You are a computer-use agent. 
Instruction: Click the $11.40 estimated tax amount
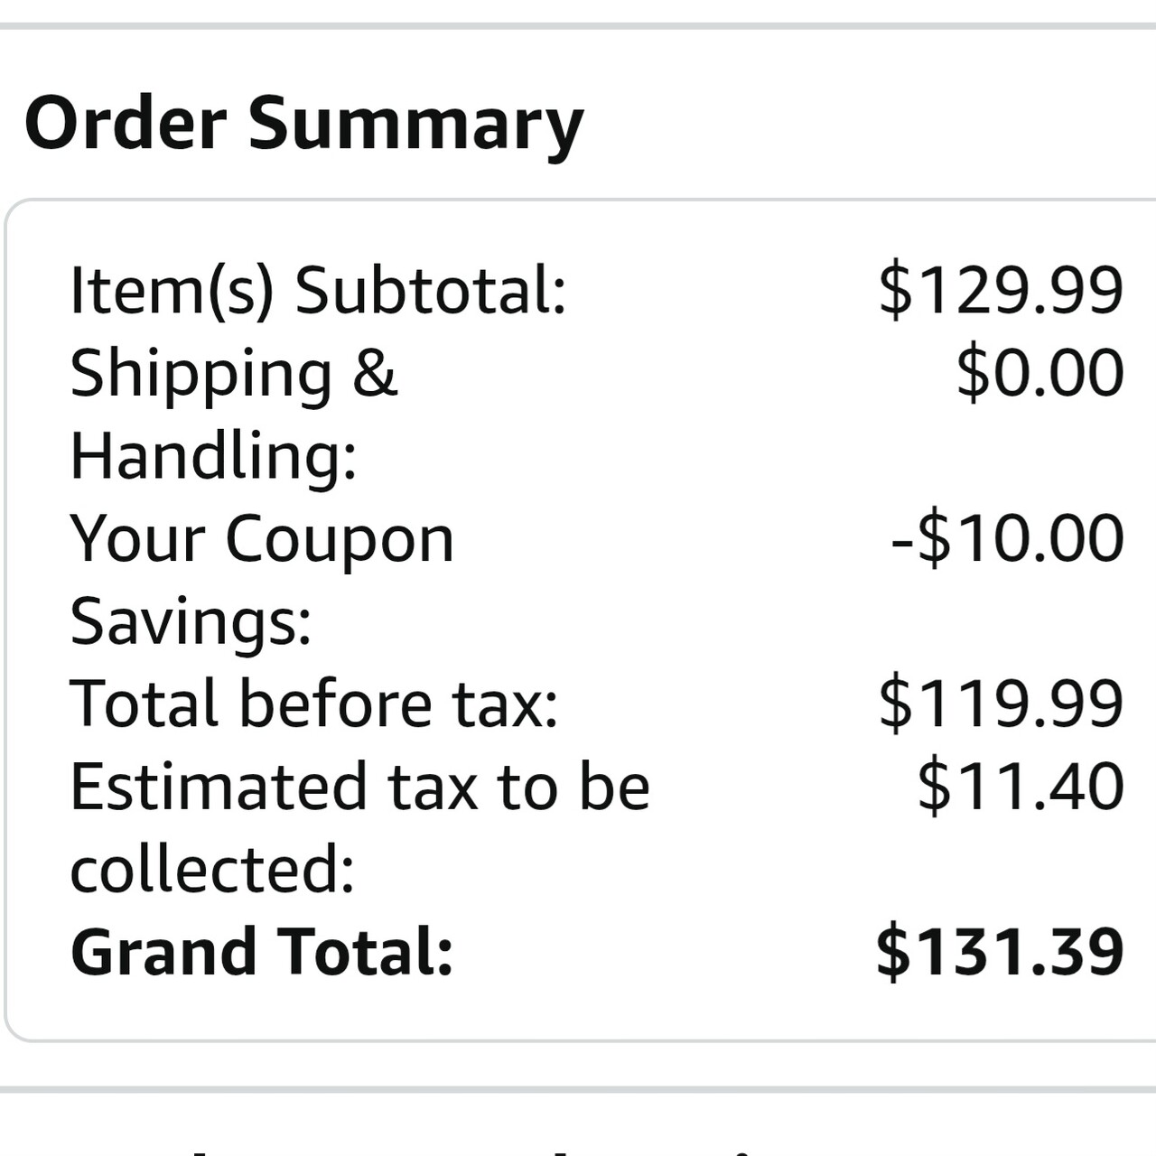point(1021,787)
